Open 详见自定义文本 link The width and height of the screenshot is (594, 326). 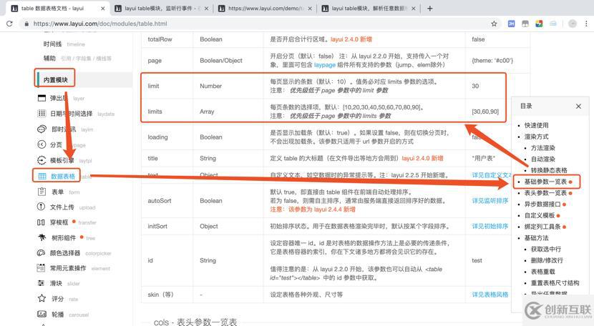[x=492, y=175]
